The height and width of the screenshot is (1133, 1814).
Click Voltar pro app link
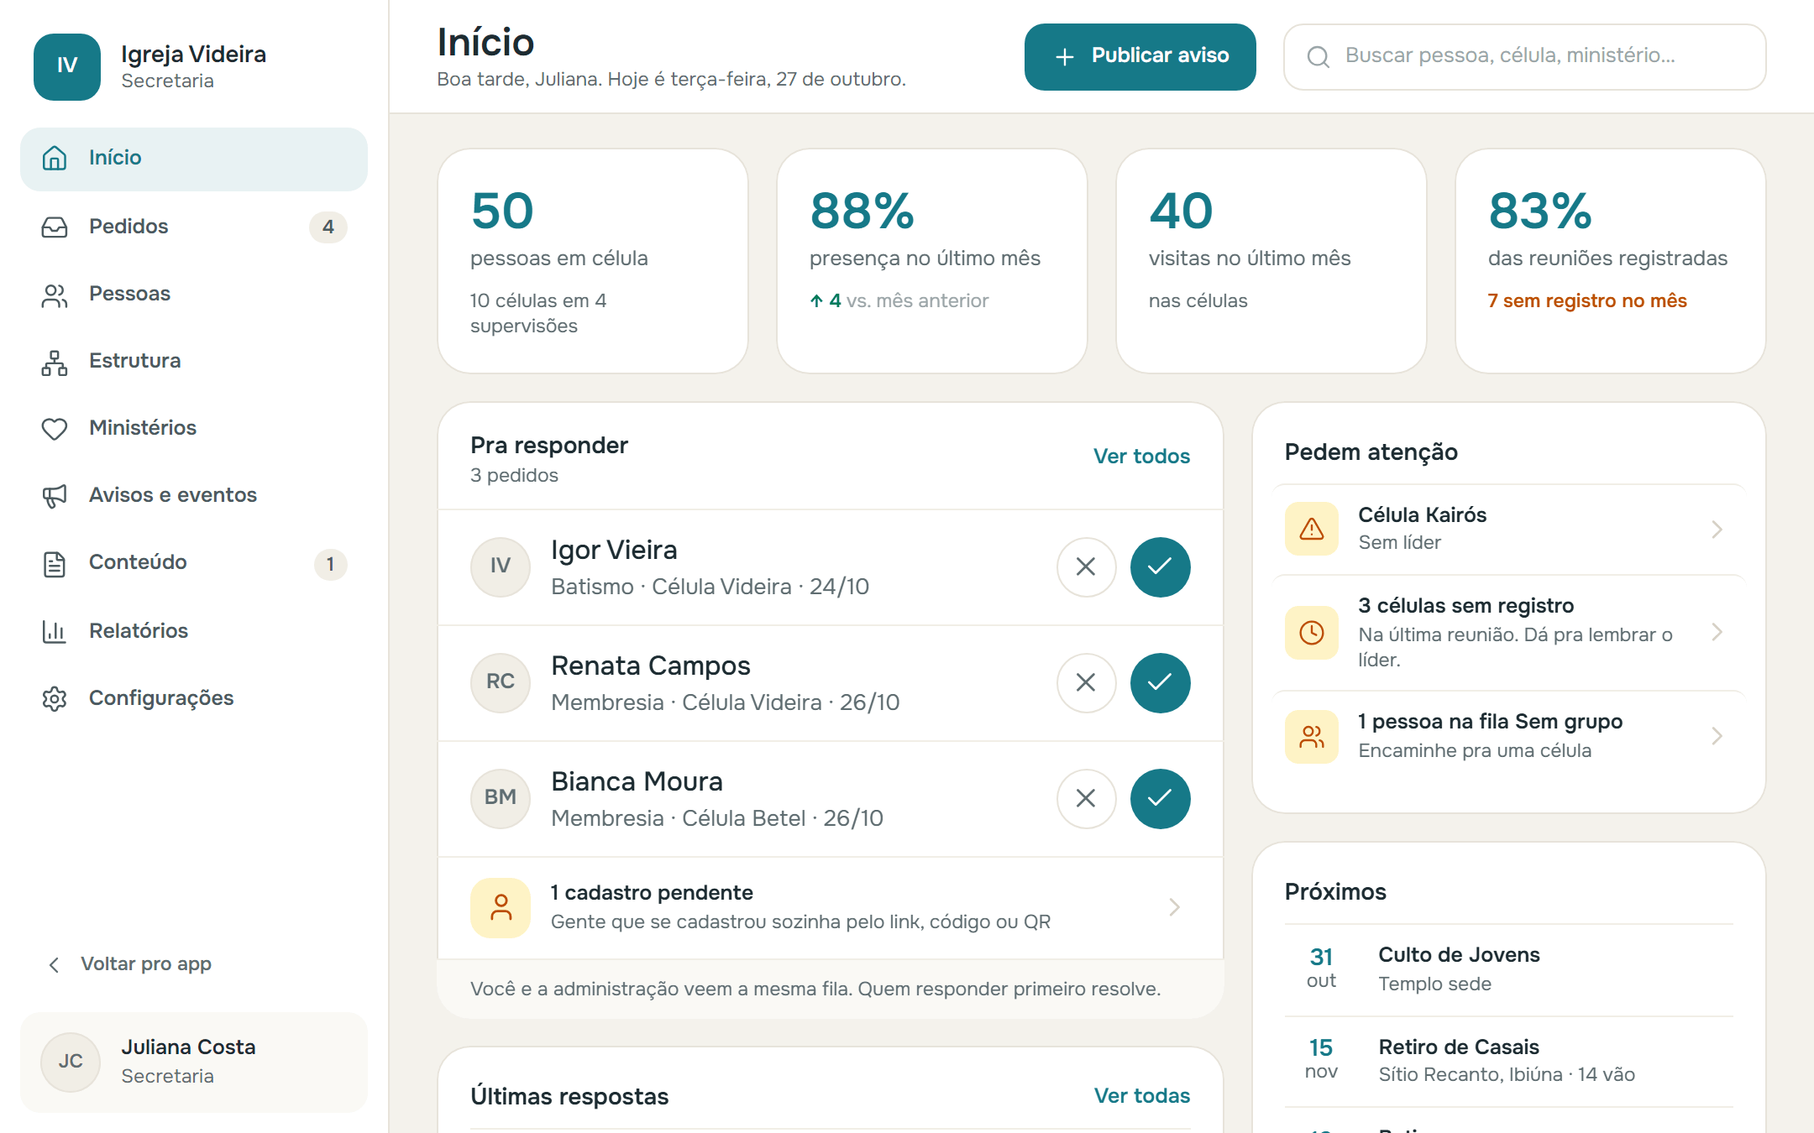[130, 963]
